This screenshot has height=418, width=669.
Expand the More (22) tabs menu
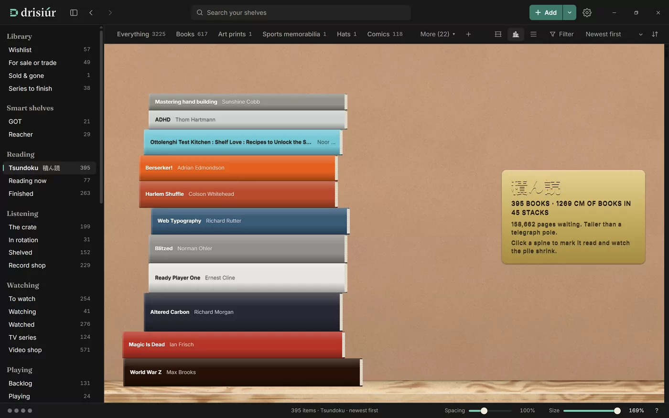click(x=438, y=34)
